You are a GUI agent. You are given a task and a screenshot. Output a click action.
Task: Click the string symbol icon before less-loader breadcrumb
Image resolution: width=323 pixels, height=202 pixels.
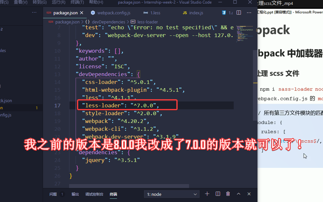pyautogui.click(x=133, y=22)
